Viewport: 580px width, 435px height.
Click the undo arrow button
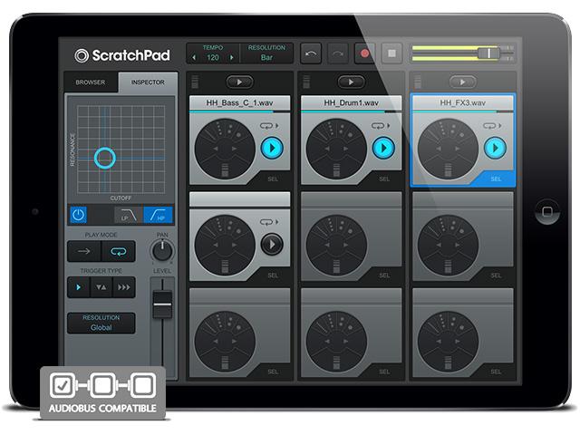[x=311, y=53]
